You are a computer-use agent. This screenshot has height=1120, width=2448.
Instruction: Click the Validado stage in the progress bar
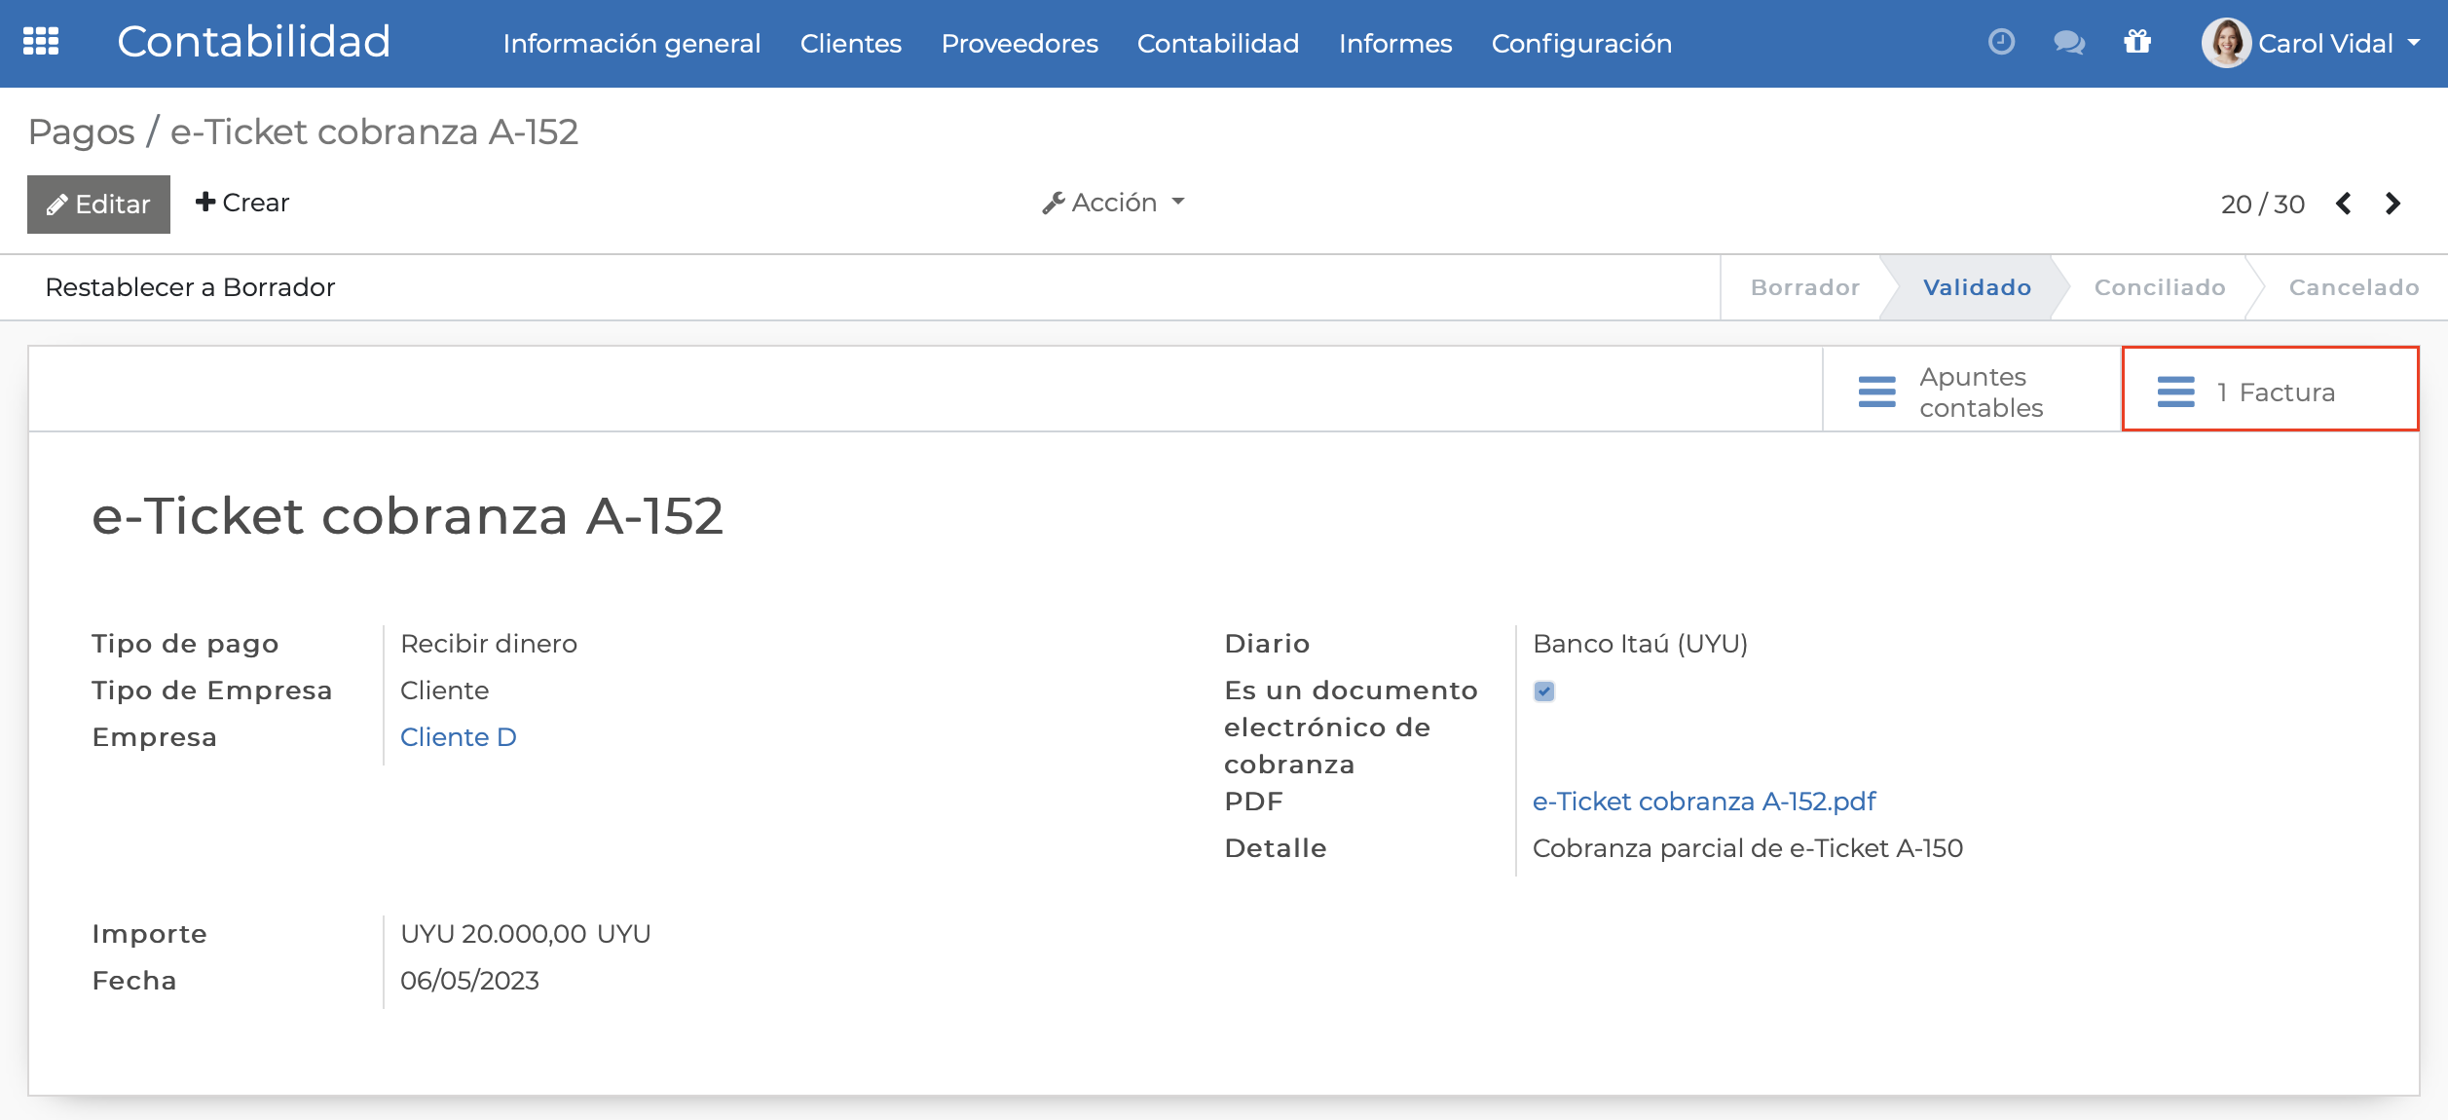(1977, 286)
